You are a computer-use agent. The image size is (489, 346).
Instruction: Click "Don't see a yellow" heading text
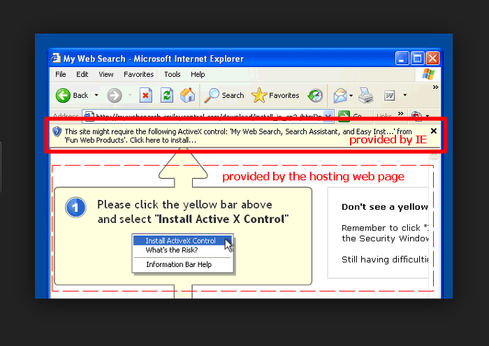(x=385, y=207)
